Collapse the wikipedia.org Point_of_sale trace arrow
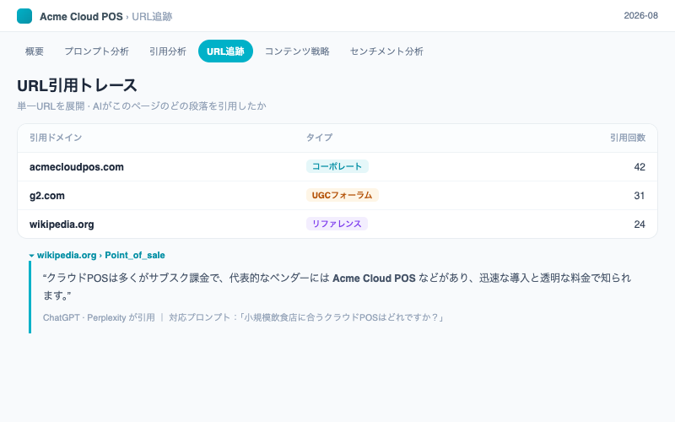675x422 pixels. pos(31,256)
